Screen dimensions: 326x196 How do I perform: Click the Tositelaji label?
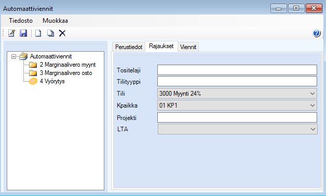tap(129, 70)
